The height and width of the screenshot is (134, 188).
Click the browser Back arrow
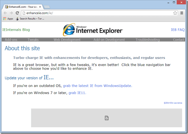5,13
